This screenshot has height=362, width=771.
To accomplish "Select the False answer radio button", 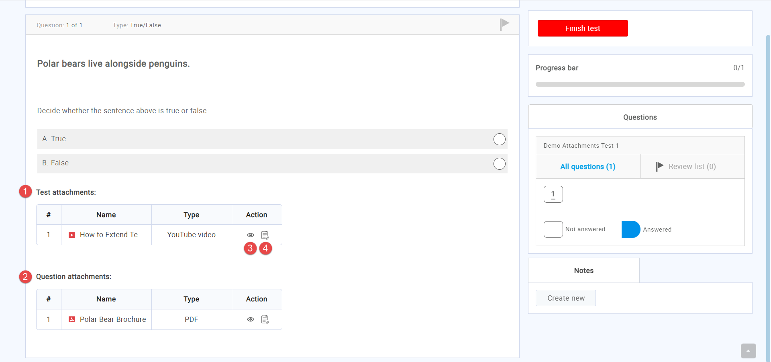I will [x=499, y=164].
